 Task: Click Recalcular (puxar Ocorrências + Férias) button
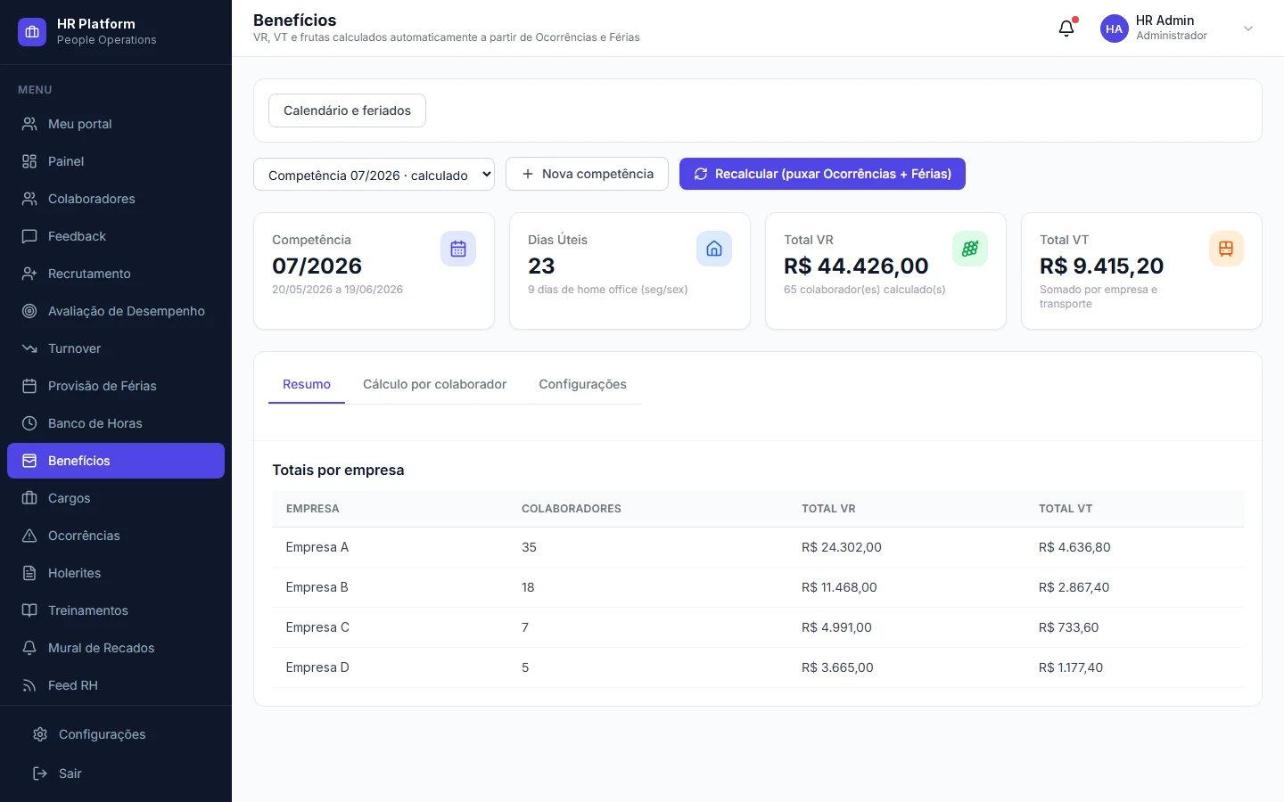(x=822, y=174)
